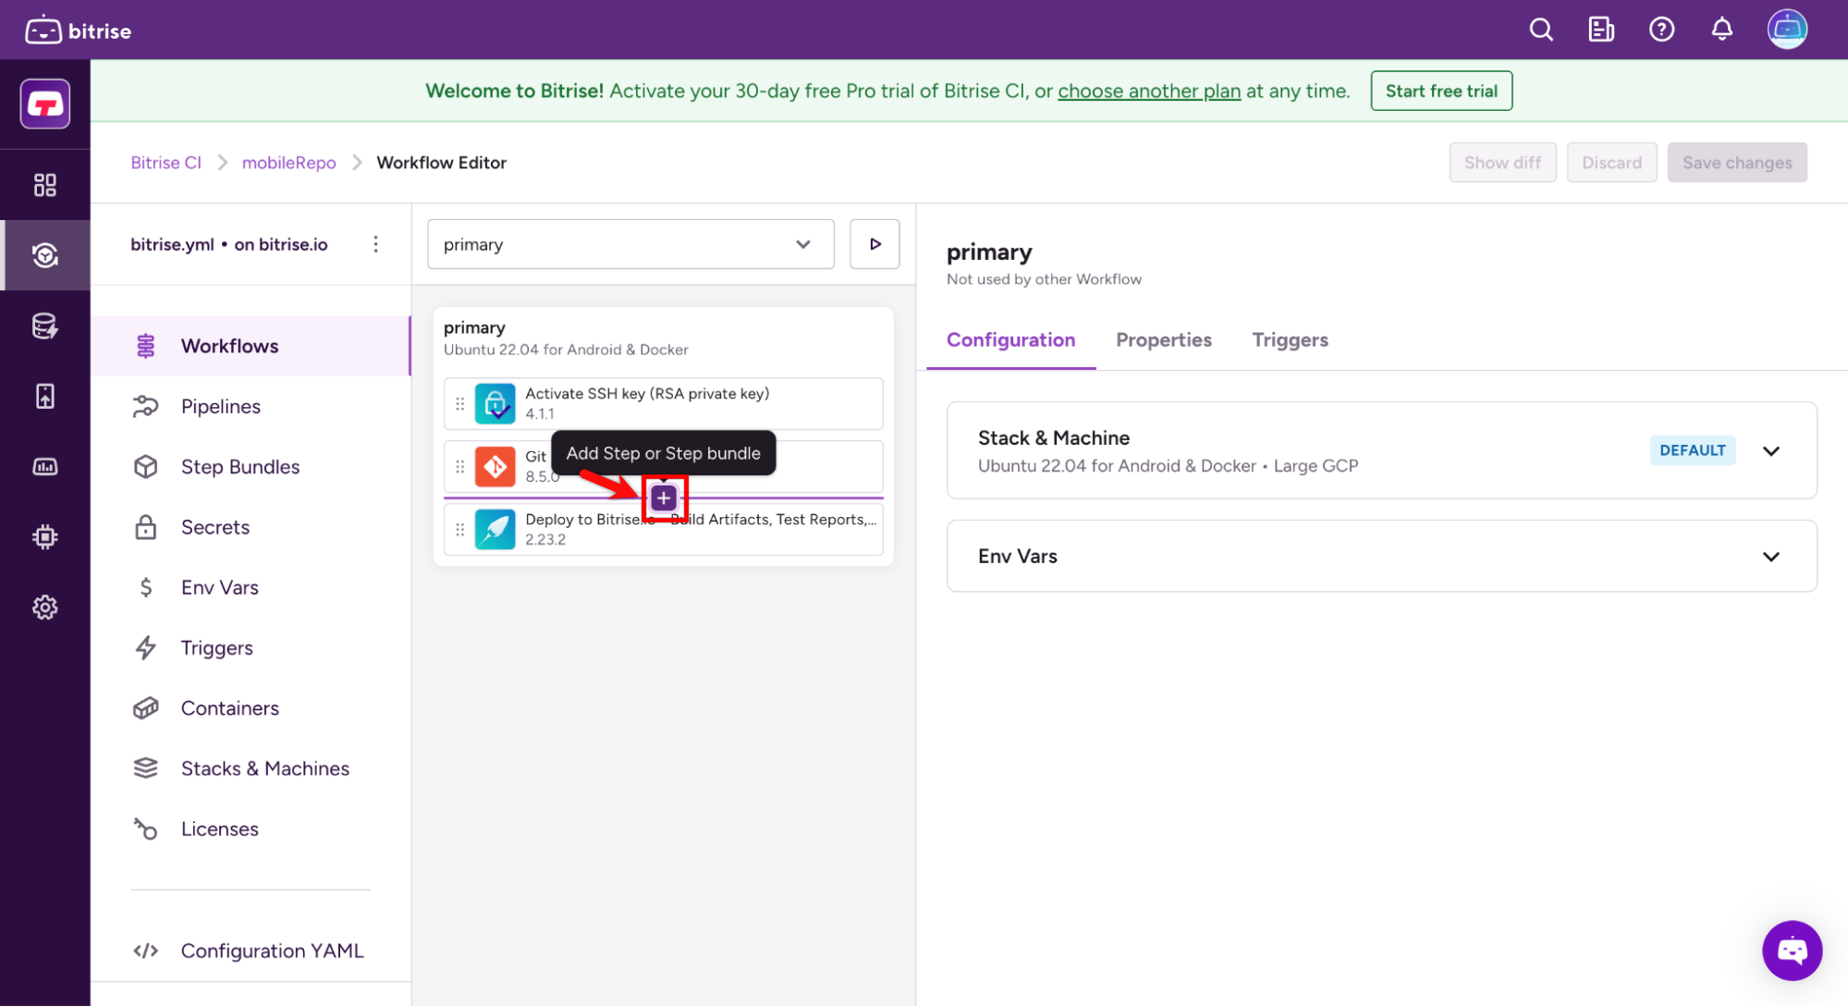This screenshot has height=1007, width=1848.
Task: Open Licenses in the side menu
Action: (251, 829)
